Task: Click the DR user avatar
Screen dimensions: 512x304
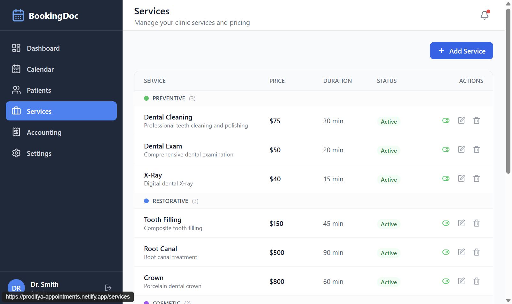Action: 16,288
